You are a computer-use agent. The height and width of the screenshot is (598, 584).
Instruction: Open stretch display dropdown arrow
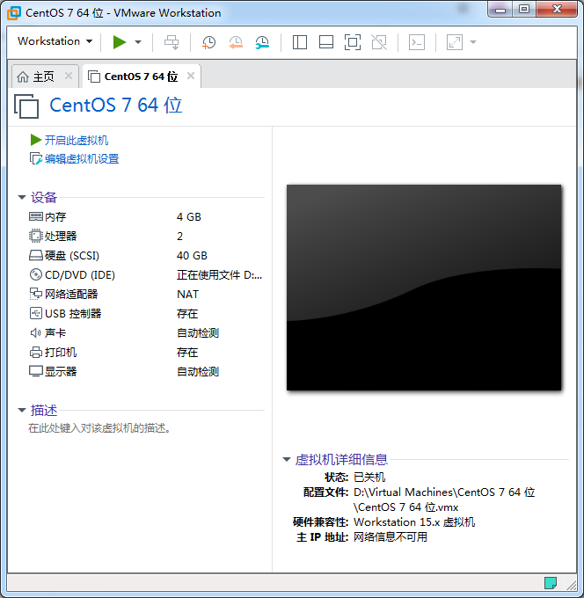473,42
